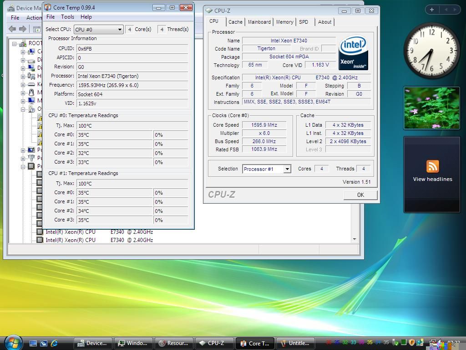Switch to the Cache tab in CPU-Z

point(235,22)
